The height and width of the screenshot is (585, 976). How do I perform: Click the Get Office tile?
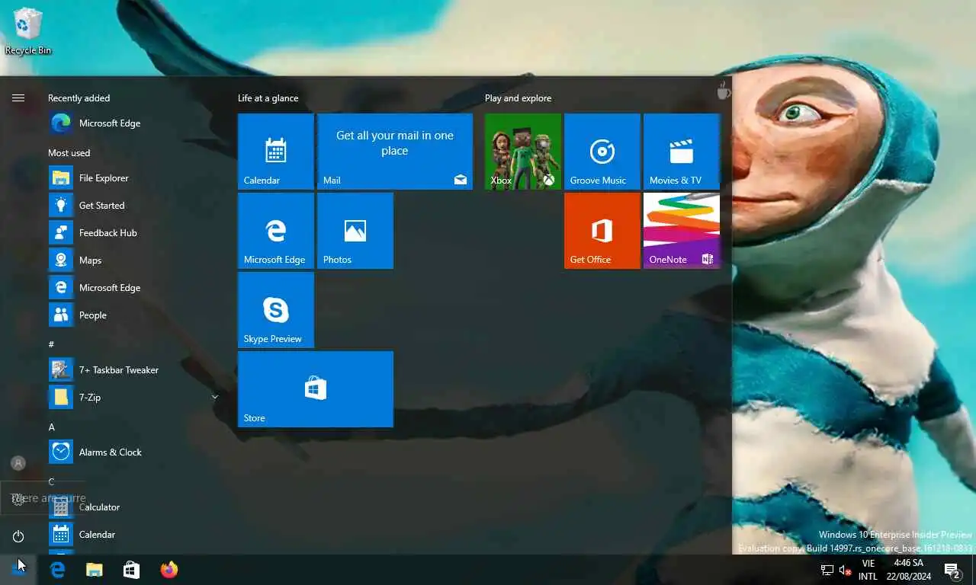tap(602, 231)
